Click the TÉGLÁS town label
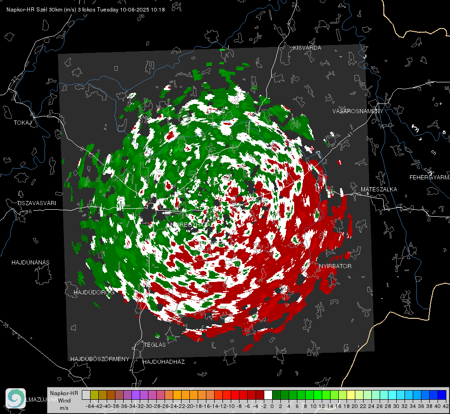The height and width of the screenshot is (414, 450). 155,345
